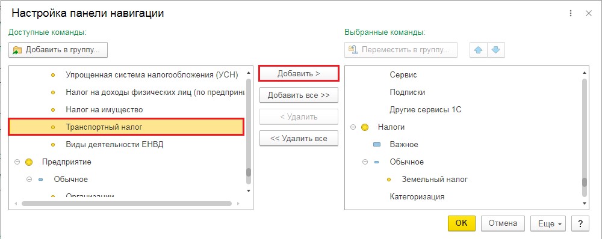Collapse the Предприятие section in available commands

[16, 162]
